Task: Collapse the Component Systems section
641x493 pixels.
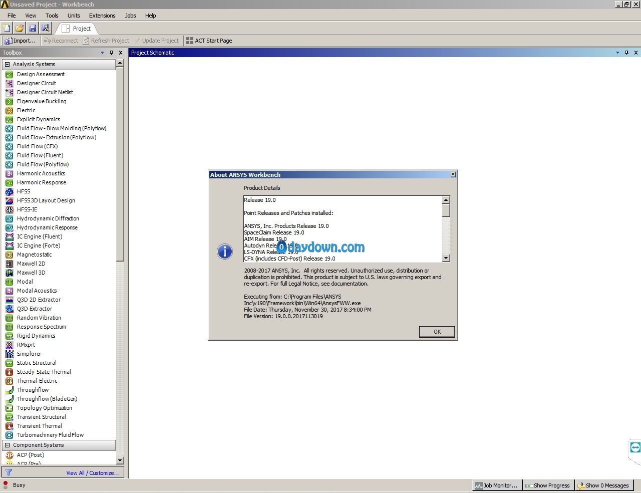Action: pos(7,445)
